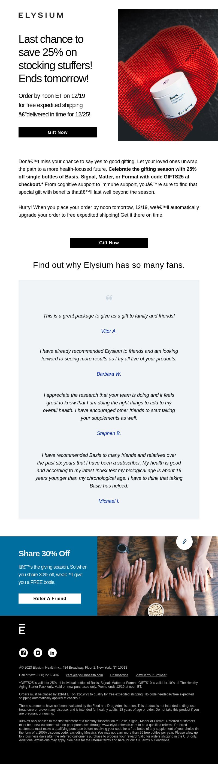Screen dimensions: 218x764
Task: Click the Basis jar on red beanie image
Action: click(173, 96)
